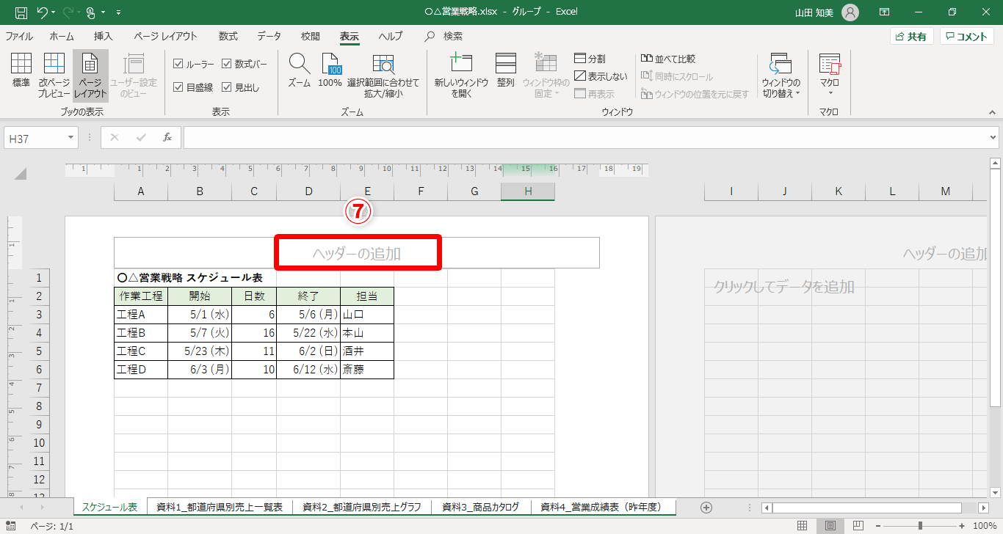Click the 100% zoom level
The width and height of the screenshot is (1003, 534).
(x=984, y=526)
